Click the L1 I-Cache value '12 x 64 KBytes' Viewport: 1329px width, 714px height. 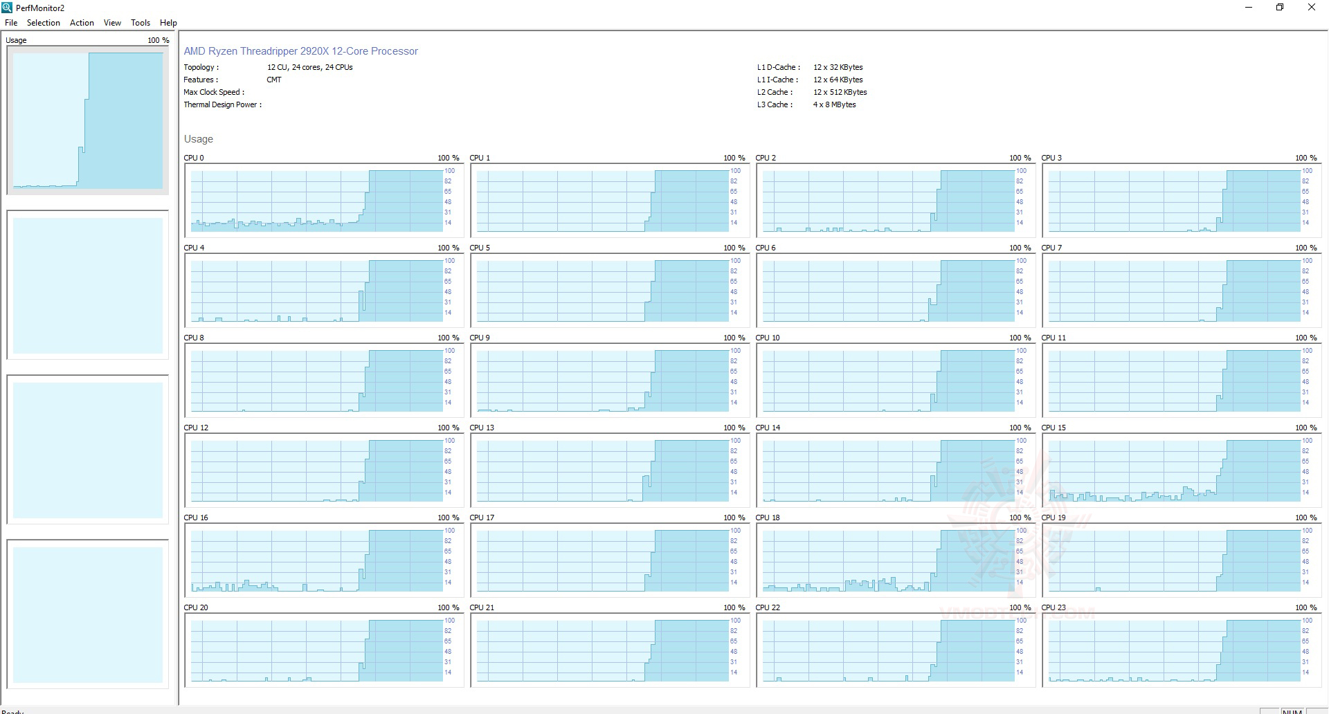tap(838, 80)
